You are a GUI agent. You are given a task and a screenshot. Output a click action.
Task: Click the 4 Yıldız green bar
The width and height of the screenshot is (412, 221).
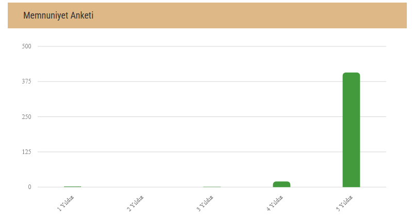pyautogui.click(x=281, y=184)
